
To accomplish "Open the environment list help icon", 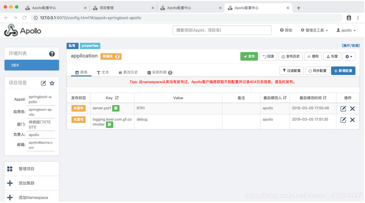I will click(x=52, y=54).
